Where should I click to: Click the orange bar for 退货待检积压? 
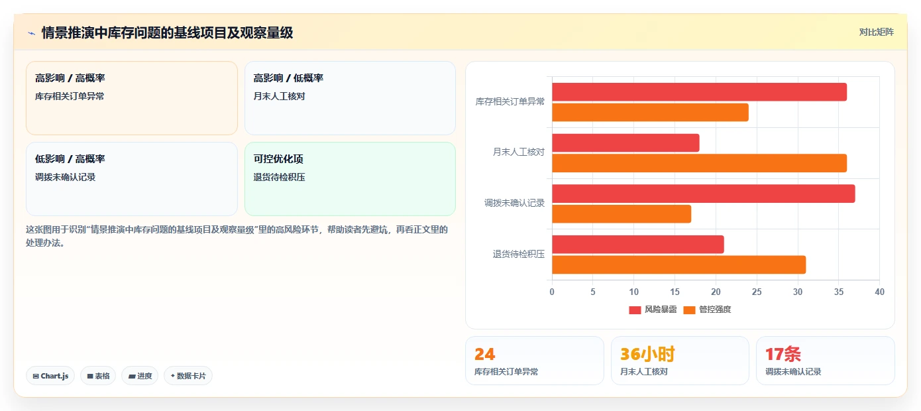tap(679, 264)
